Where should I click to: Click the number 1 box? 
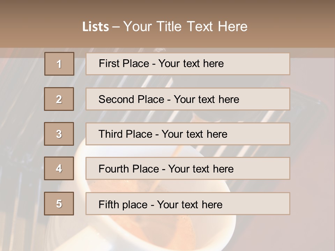point(59,64)
